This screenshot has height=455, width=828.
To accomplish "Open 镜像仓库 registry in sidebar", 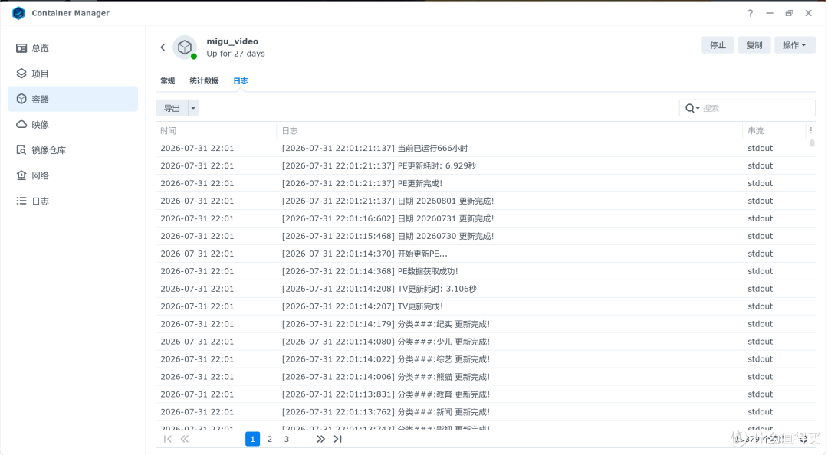I will point(73,150).
